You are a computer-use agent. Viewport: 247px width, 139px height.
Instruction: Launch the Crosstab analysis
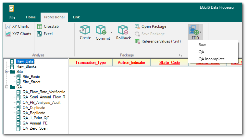click(40, 26)
